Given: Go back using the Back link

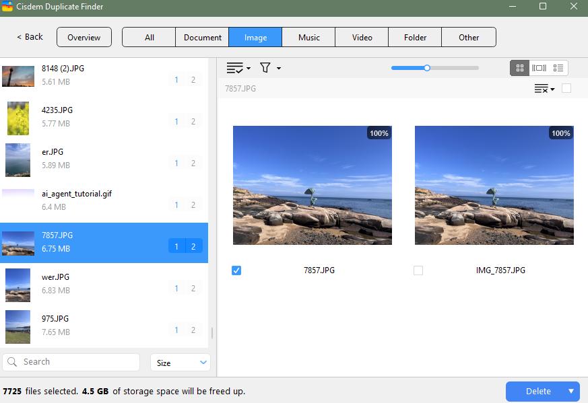Looking at the screenshot, I should point(28,37).
